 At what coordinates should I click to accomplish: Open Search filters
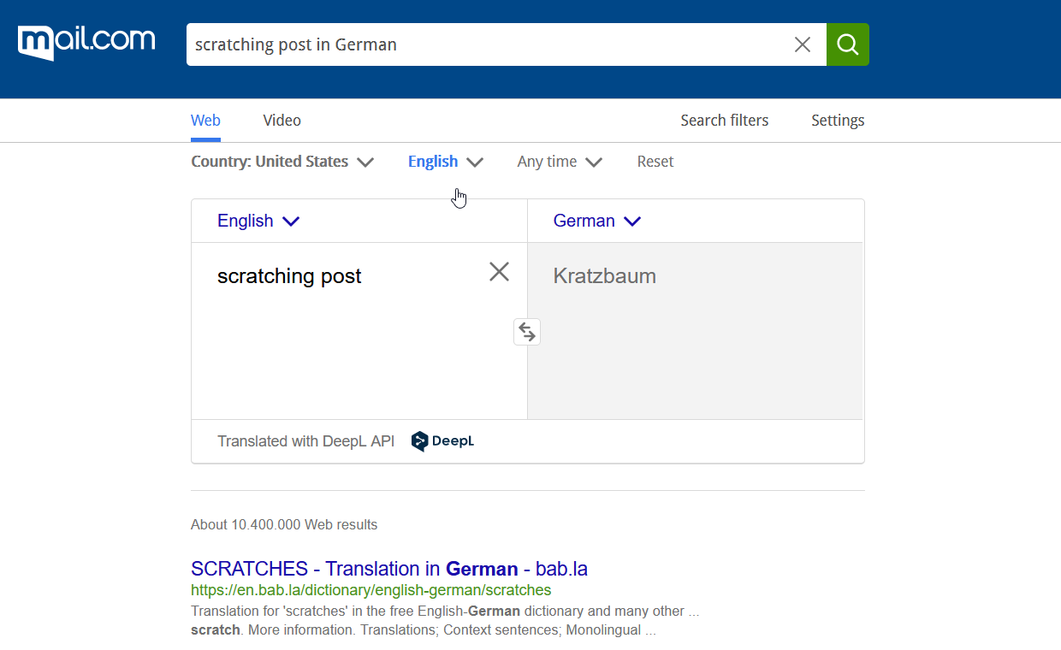725,121
